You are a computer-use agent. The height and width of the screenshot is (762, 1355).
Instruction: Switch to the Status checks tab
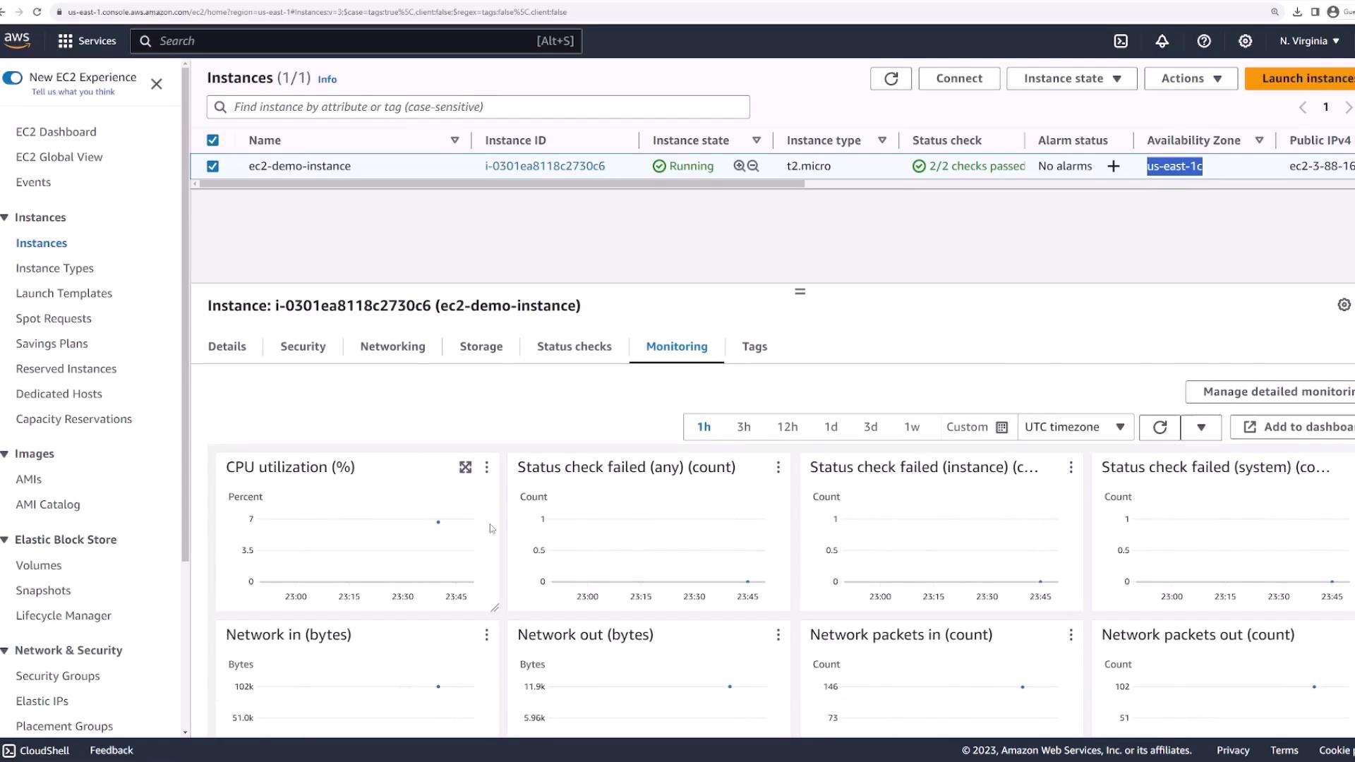(x=574, y=346)
